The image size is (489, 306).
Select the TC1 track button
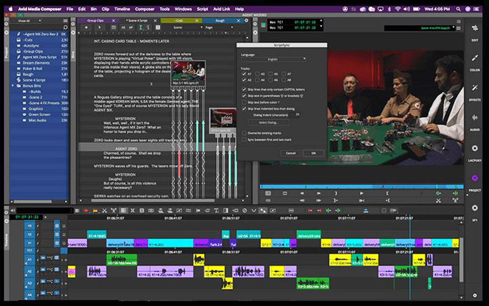[x=29, y=250]
